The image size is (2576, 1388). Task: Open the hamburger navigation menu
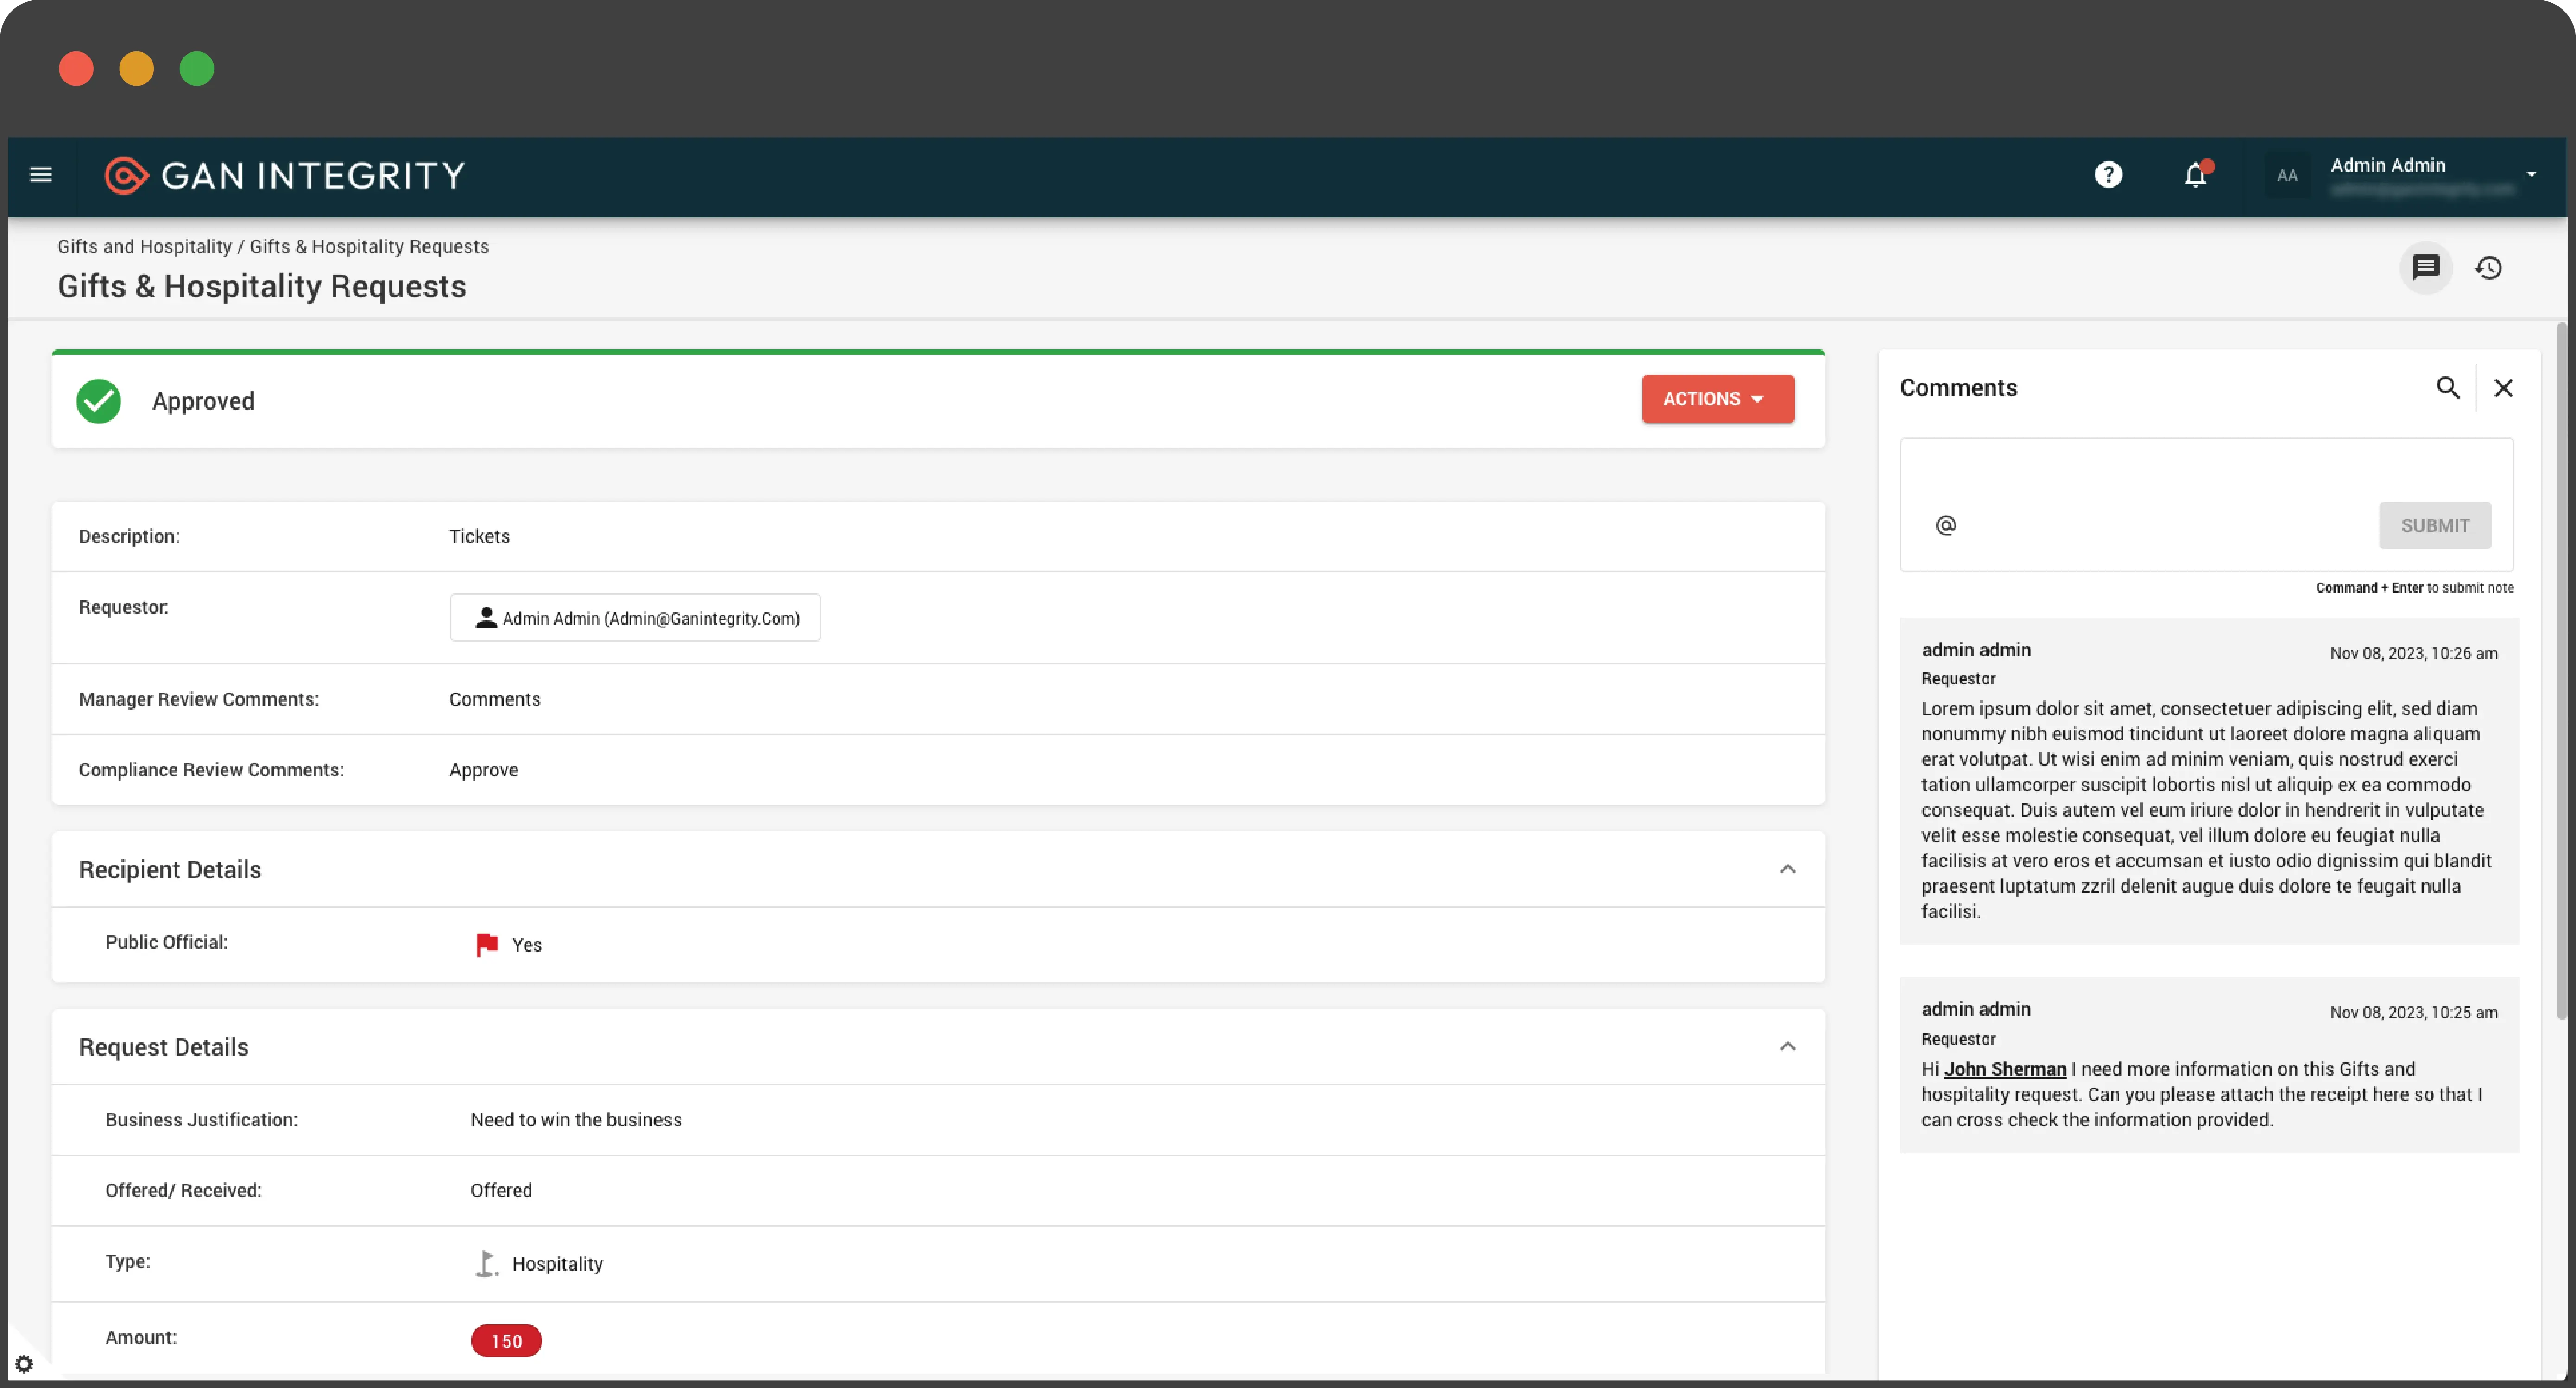[41, 175]
